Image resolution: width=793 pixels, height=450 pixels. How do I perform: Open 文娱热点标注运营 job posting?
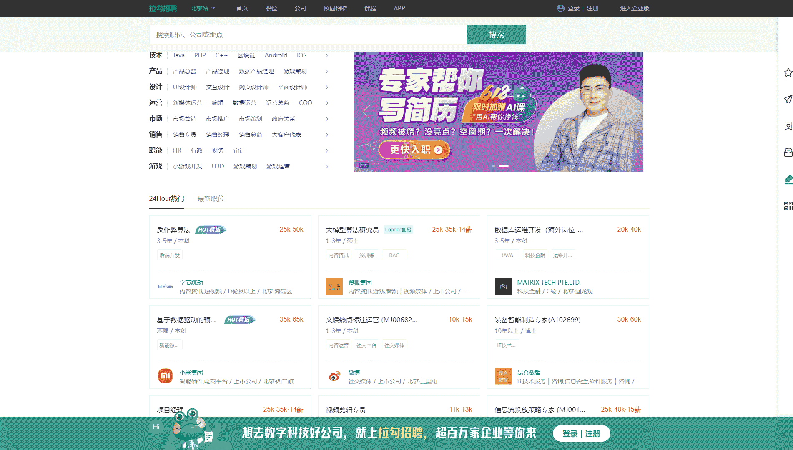coord(371,320)
